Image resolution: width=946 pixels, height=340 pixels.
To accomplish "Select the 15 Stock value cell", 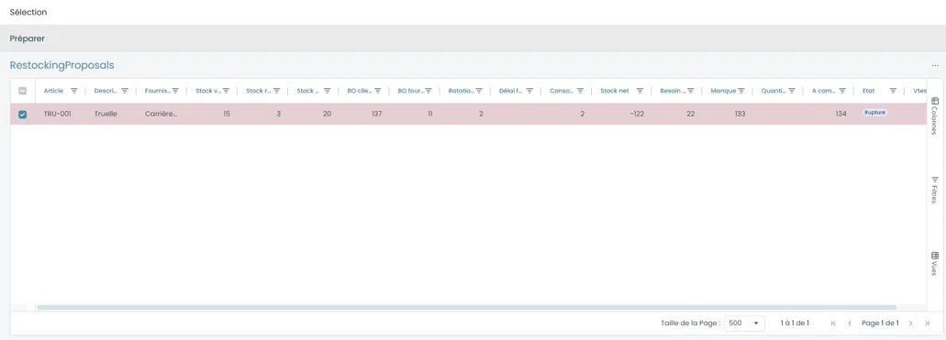I will (x=213, y=114).
